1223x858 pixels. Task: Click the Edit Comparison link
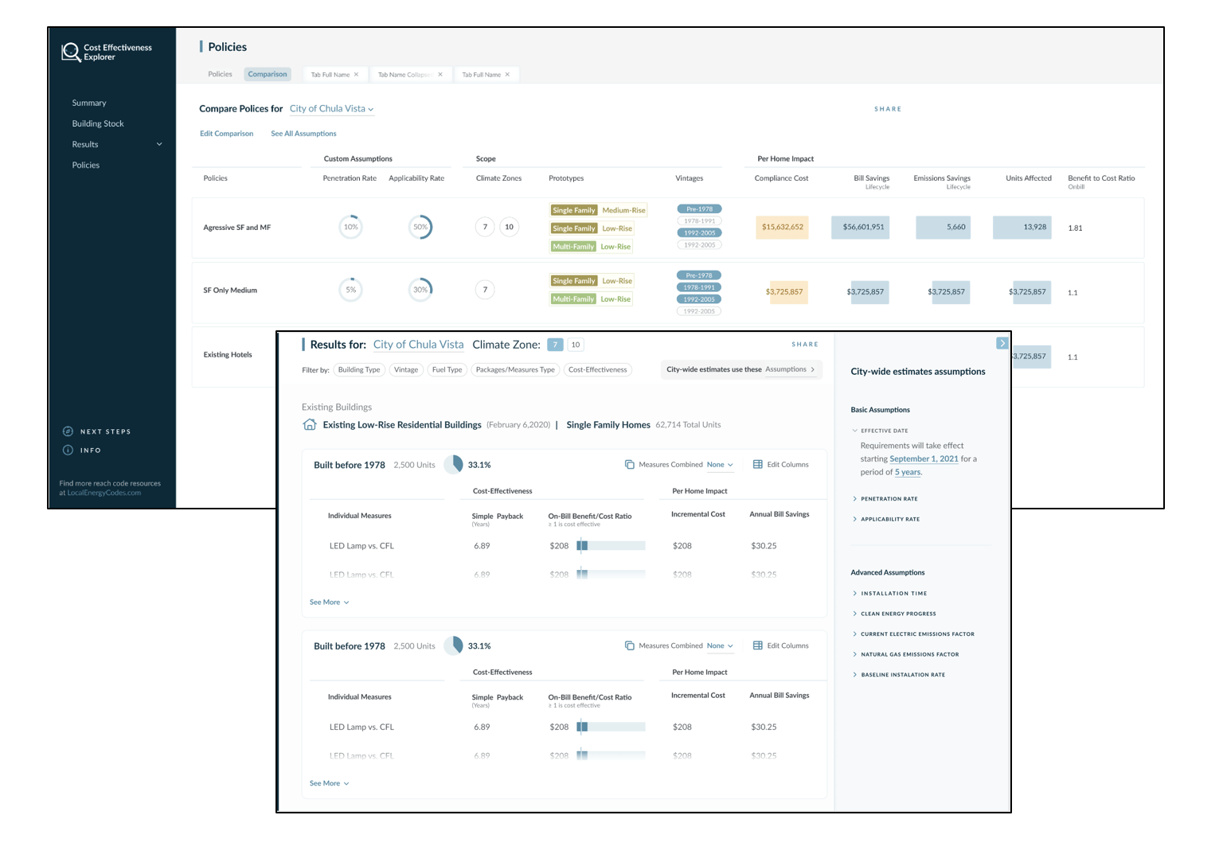pyautogui.click(x=226, y=133)
